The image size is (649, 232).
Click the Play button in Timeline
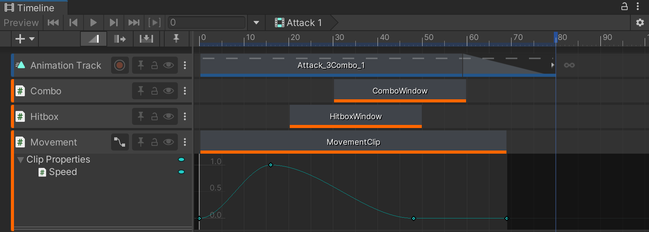(x=93, y=23)
